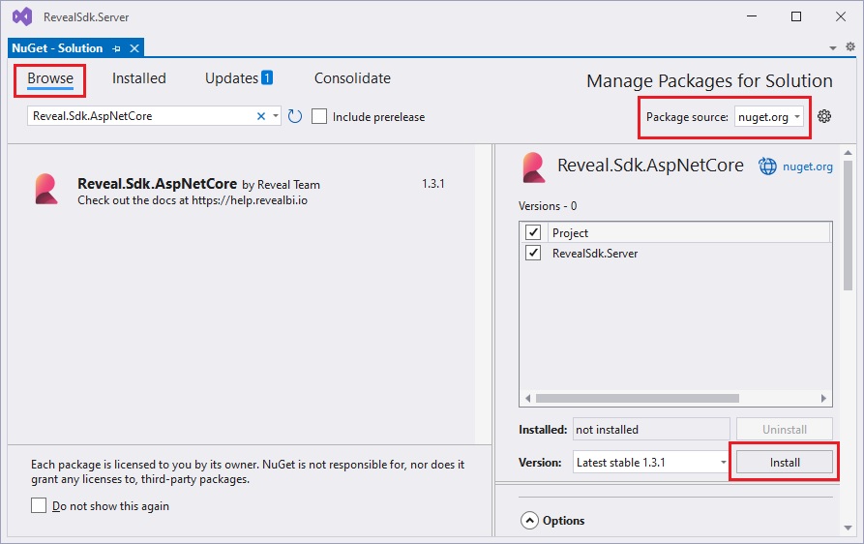Open the Consolidate tab

pos(352,78)
